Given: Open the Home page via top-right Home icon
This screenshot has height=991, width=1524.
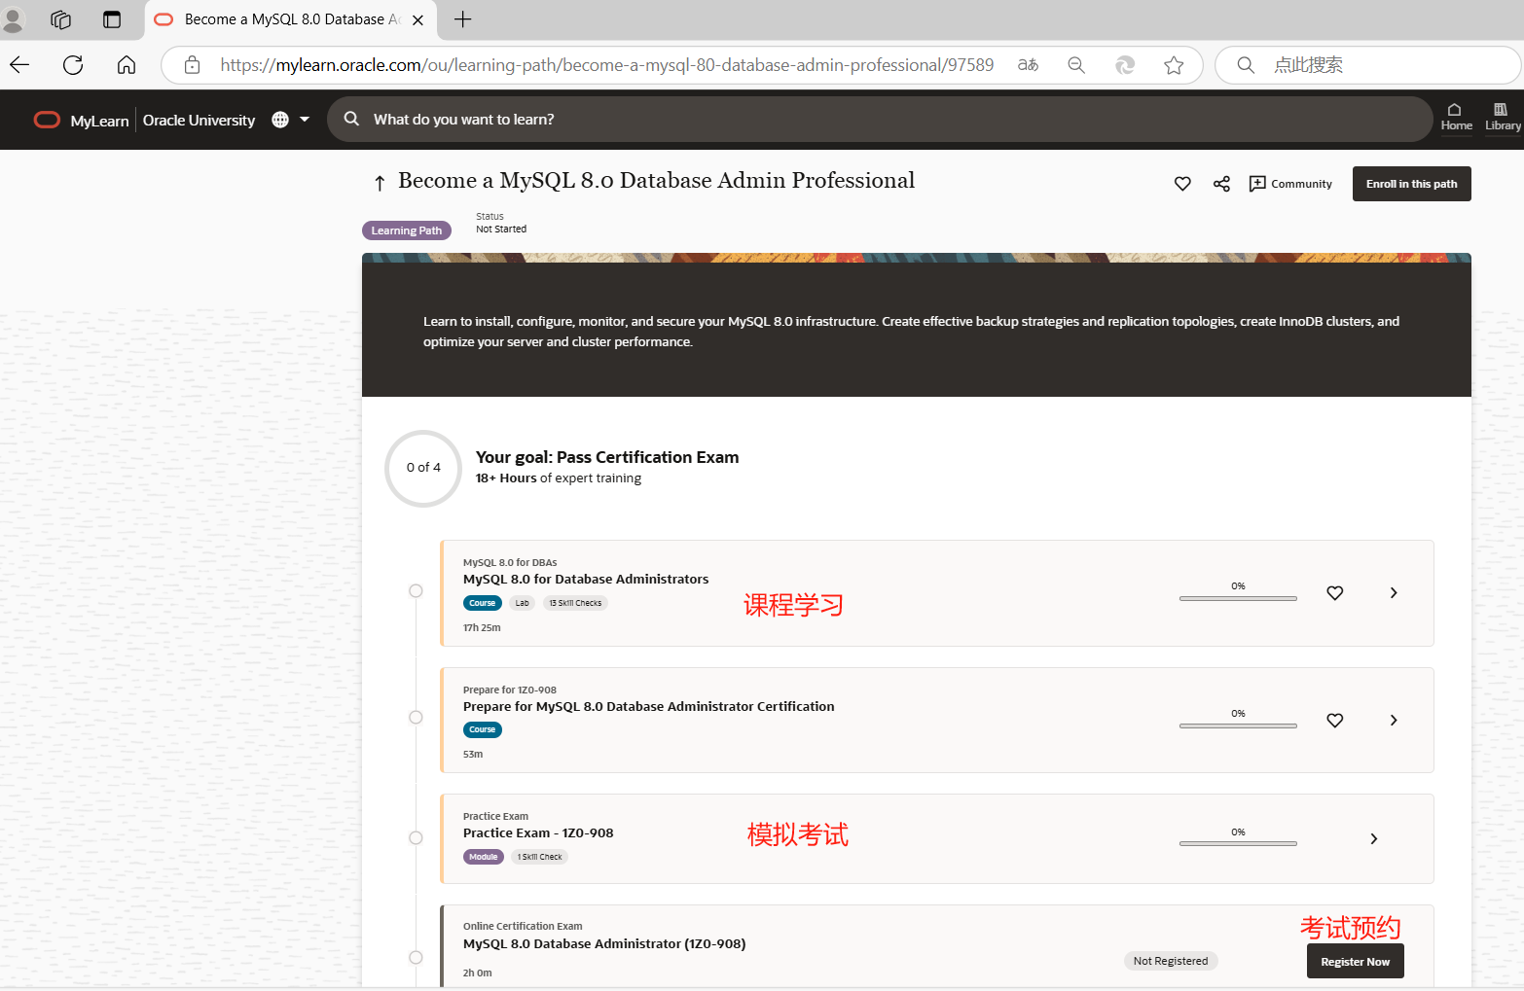Looking at the screenshot, I should tap(1455, 119).
